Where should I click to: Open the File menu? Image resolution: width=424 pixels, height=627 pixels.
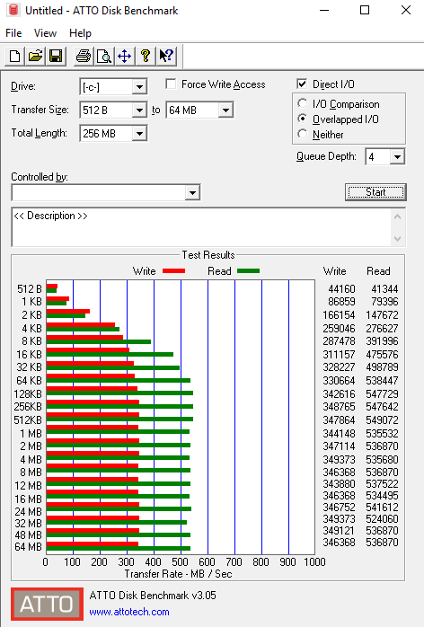click(x=13, y=33)
